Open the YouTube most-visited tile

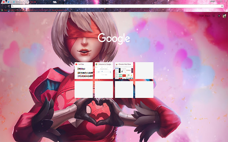[84, 71]
